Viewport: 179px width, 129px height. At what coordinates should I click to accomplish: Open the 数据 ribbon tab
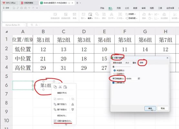point(135,8)
